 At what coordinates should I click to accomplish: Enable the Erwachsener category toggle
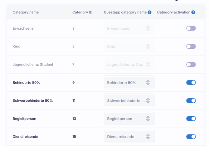coord(191,28)
